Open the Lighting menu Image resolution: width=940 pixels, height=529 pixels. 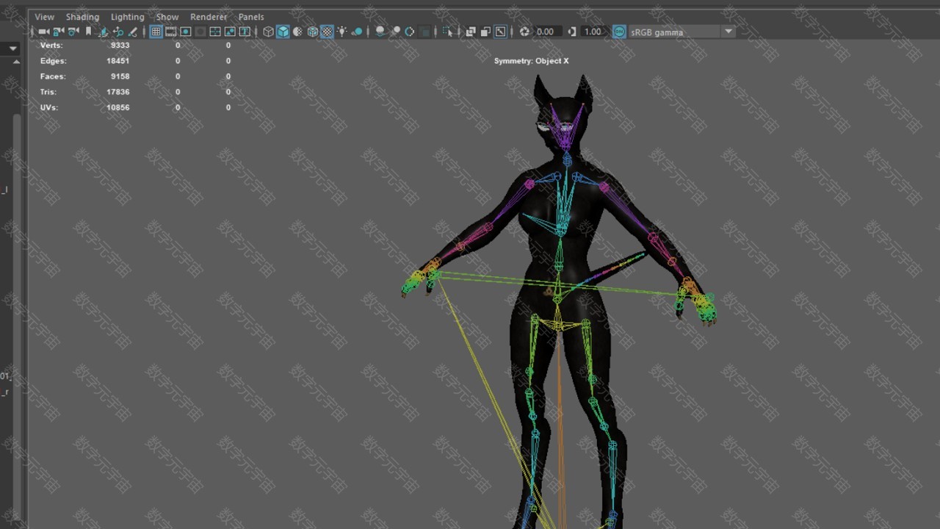[127, 17]
